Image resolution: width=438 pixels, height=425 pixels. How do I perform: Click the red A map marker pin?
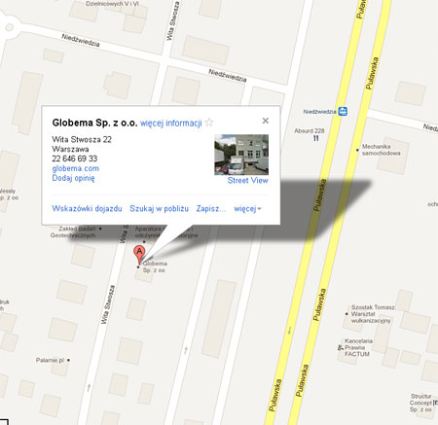tap(139, 255)
